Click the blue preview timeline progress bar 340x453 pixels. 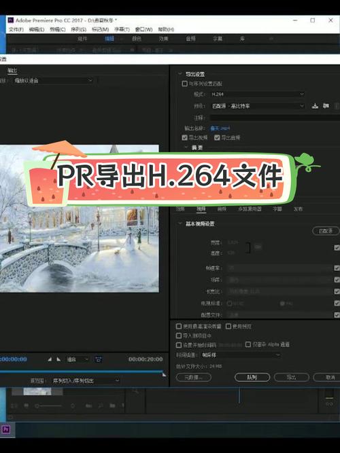(x=82, y=371)
